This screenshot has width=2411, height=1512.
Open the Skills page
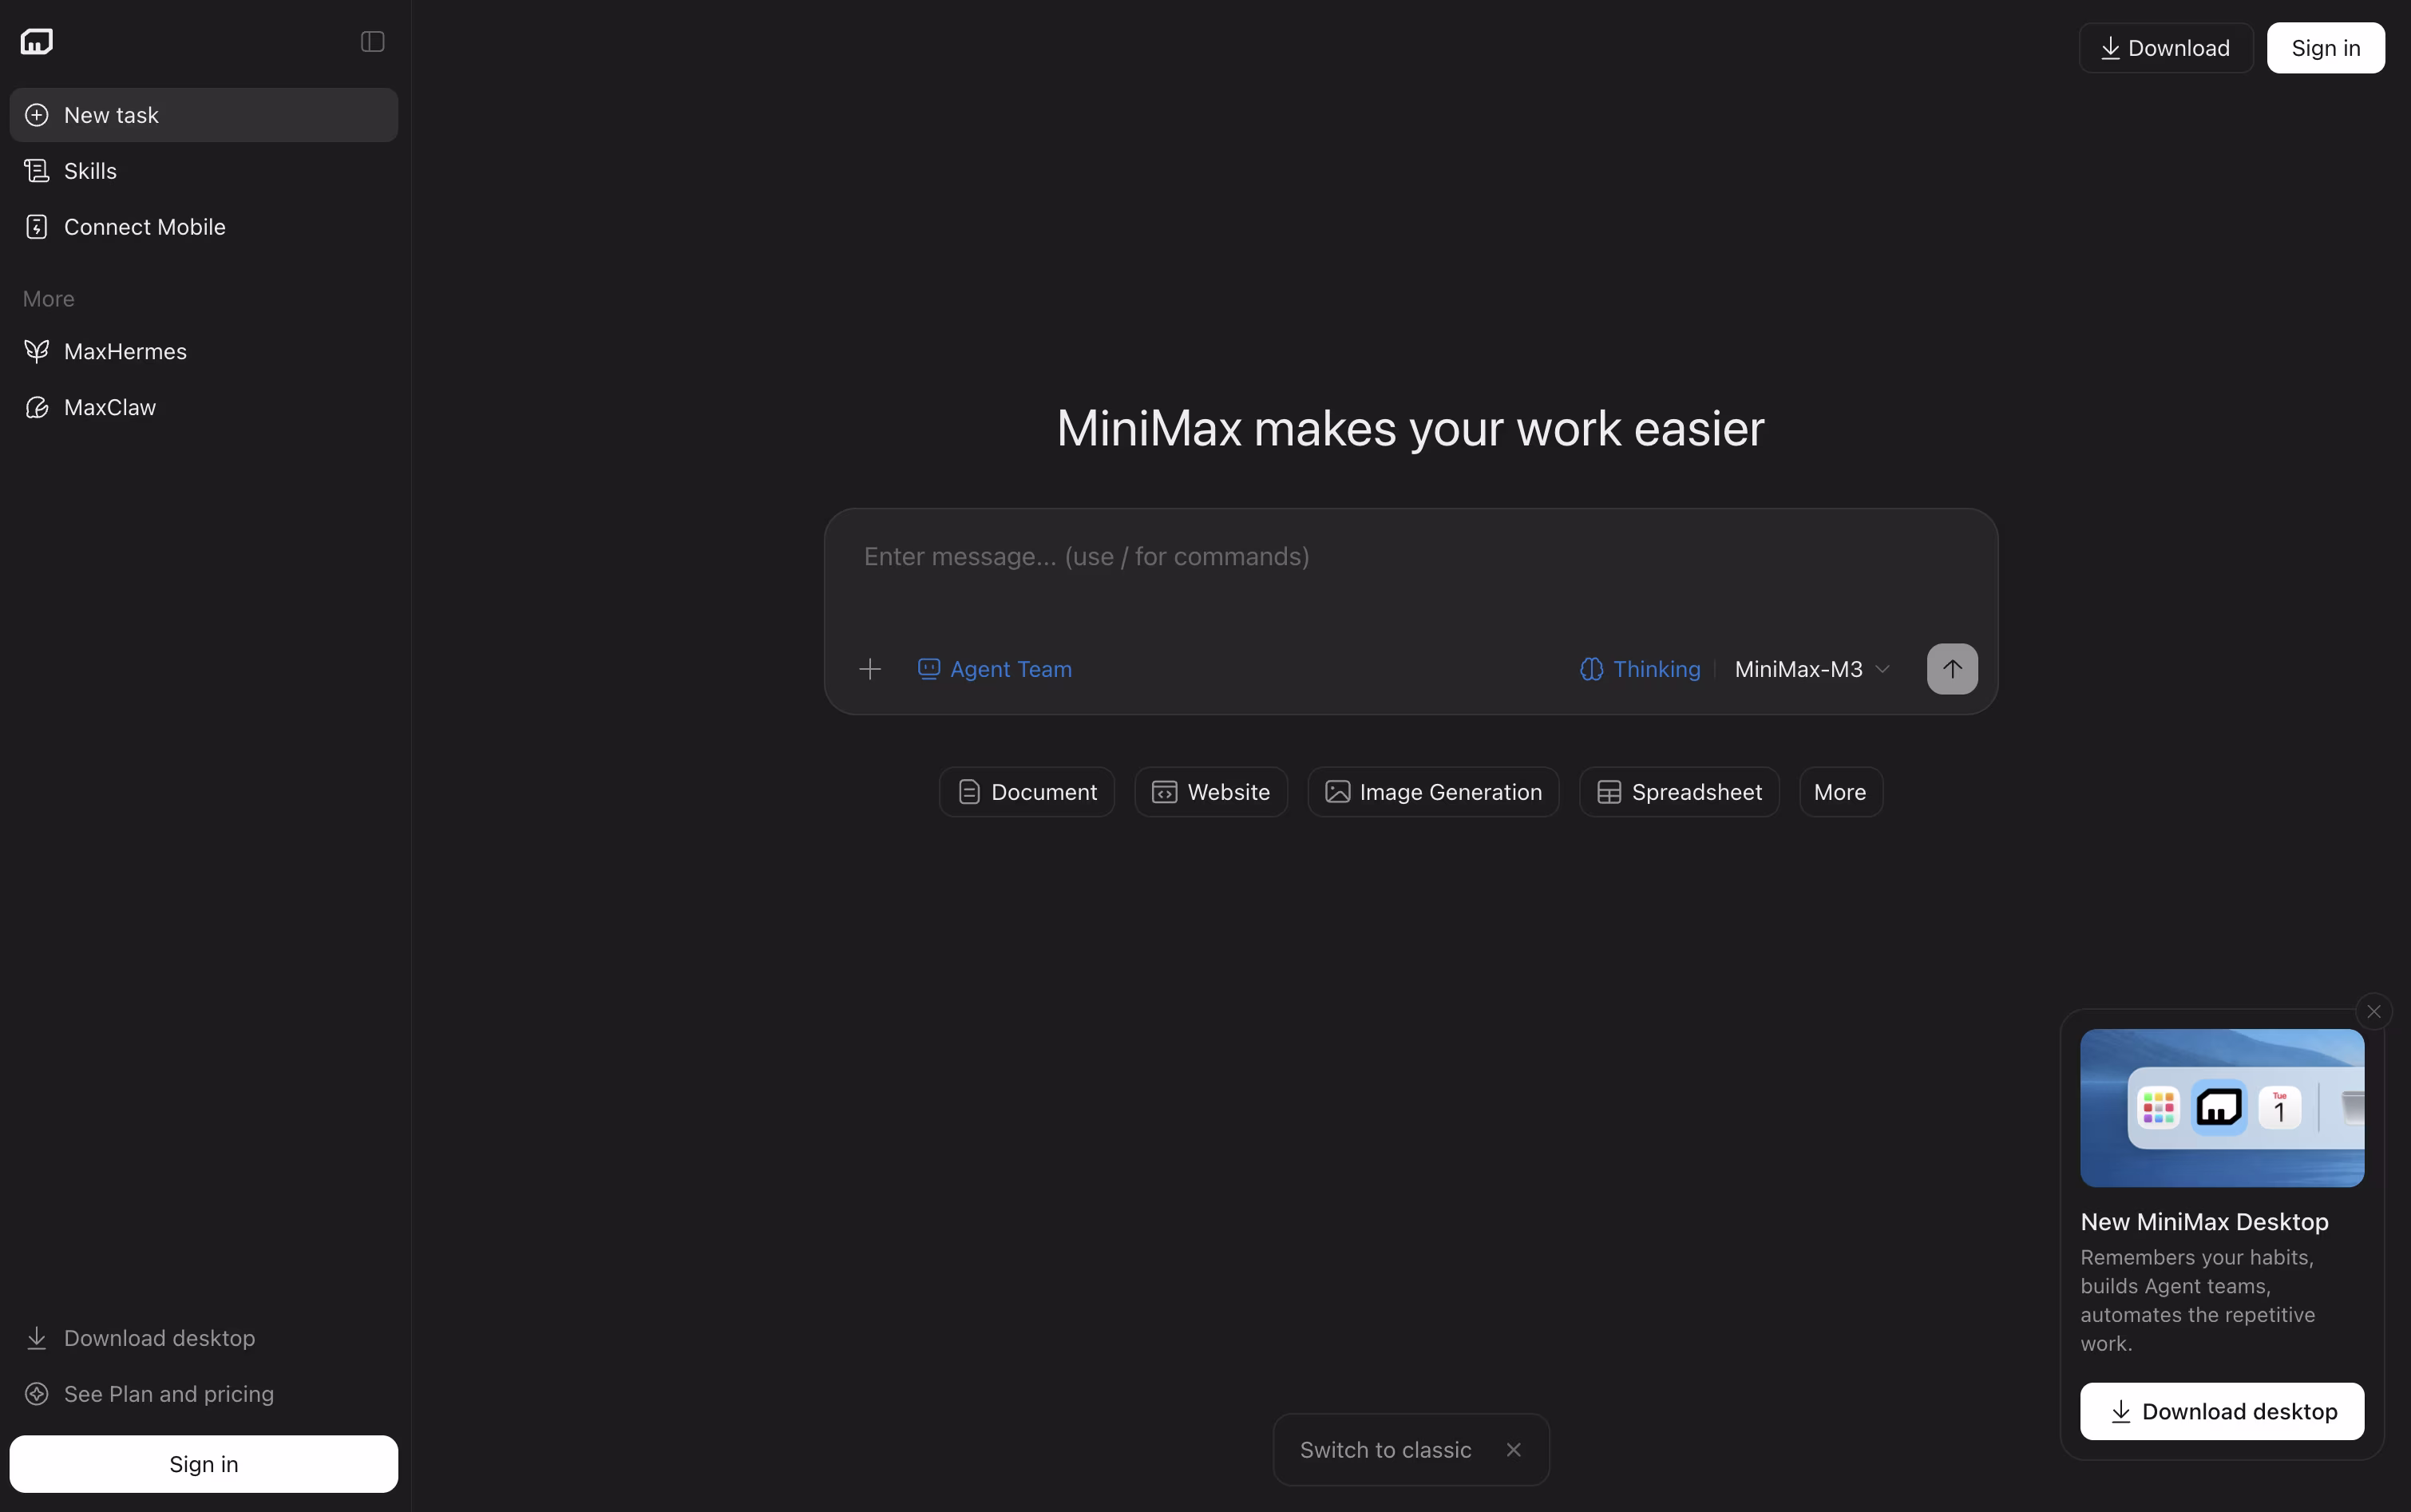point(204,171)
